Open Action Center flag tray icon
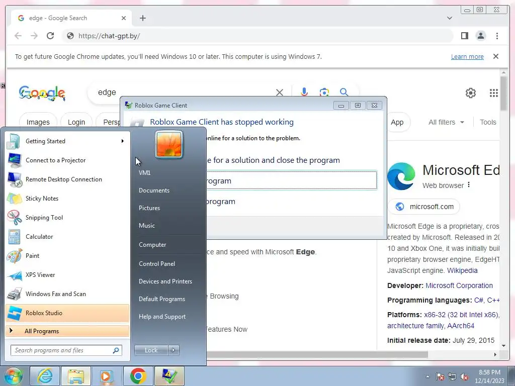 point(440,376)
